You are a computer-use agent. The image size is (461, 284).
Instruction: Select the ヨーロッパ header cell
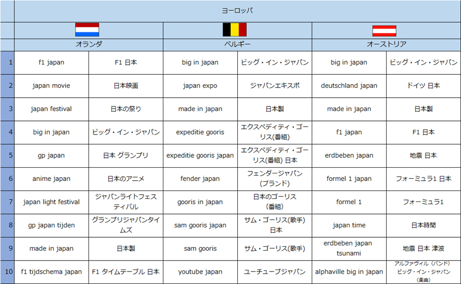[237, 11]
